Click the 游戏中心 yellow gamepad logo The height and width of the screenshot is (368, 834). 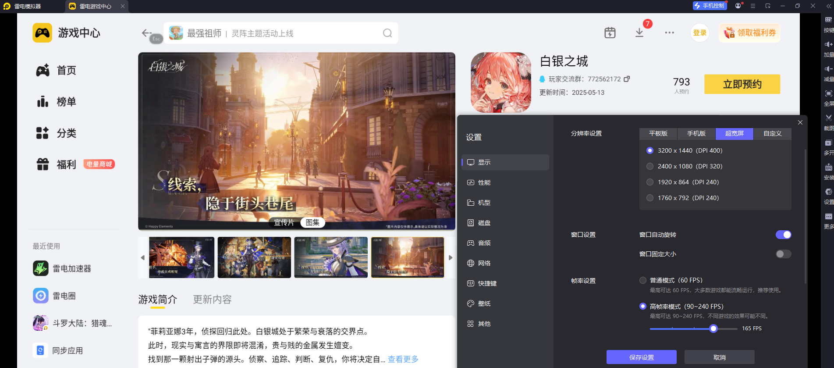tap(43, 33)
